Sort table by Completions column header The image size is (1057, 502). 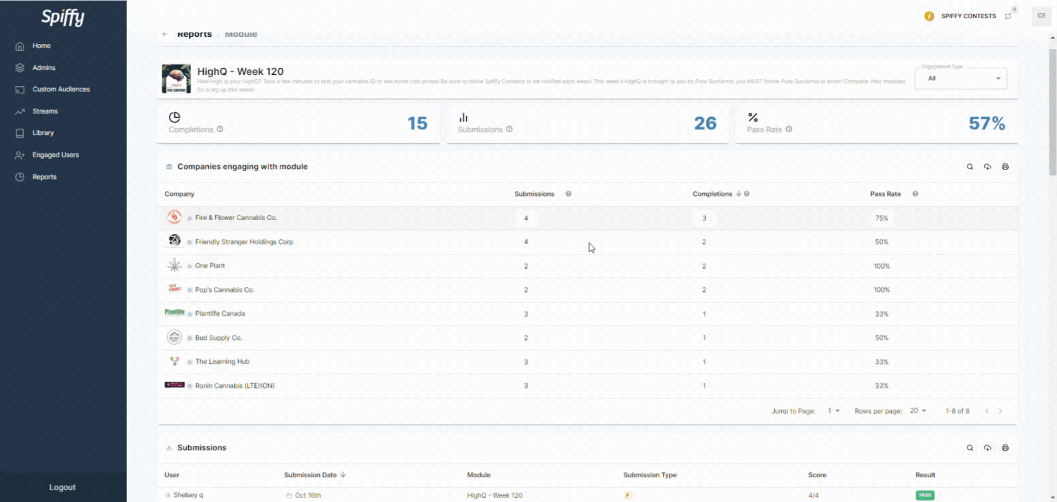click(x=712, y=194)
